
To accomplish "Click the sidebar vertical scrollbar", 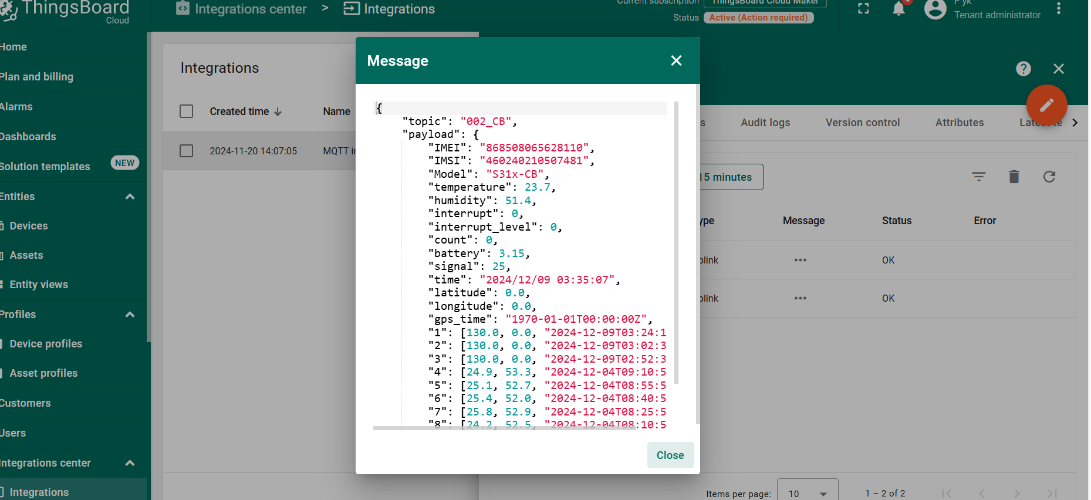I will click(x=148, y=188).
